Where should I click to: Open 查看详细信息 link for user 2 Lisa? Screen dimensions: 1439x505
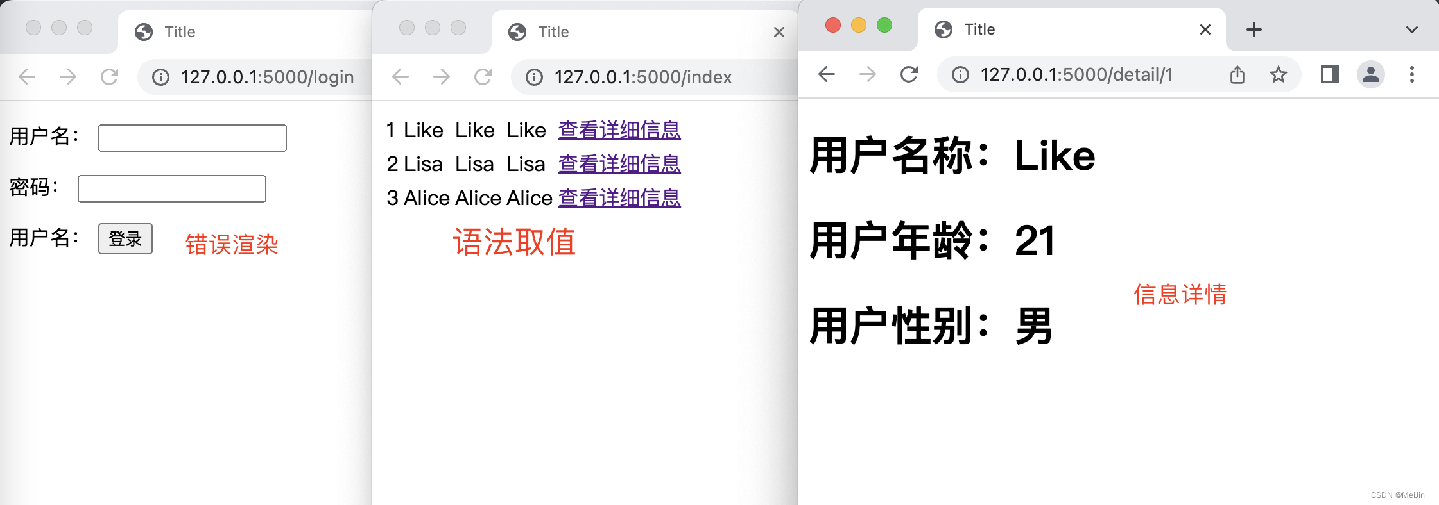619,164
